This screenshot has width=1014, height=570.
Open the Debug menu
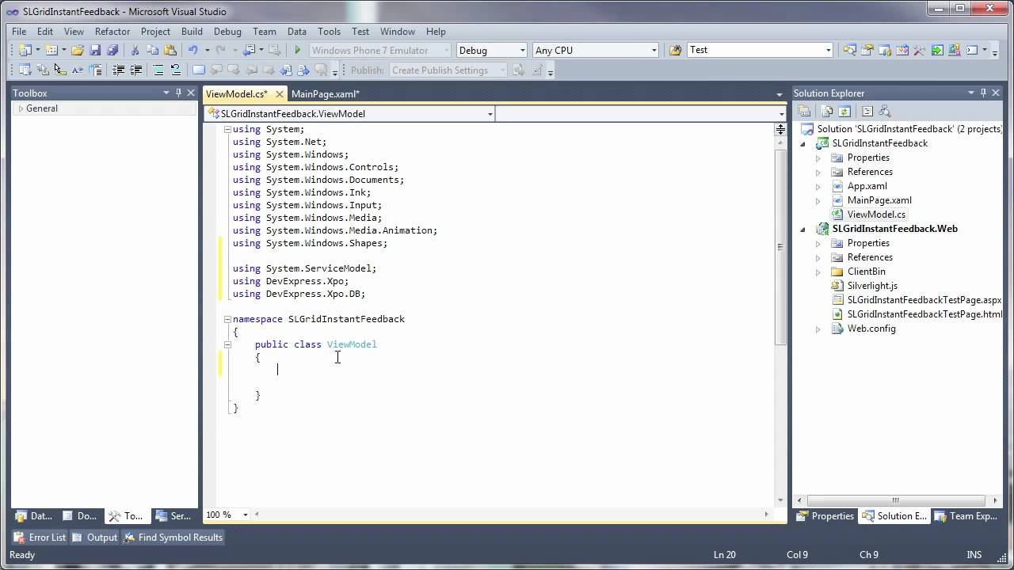[x=227, y=32]
